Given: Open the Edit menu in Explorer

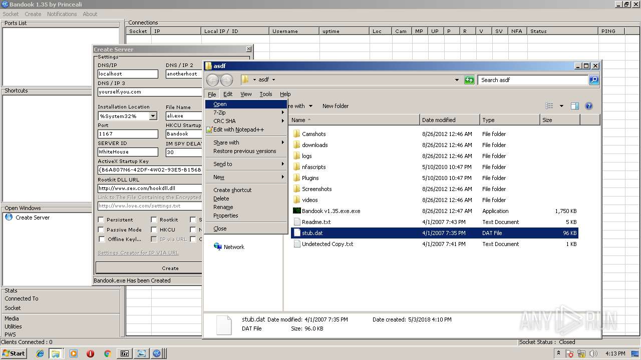Looking at the screenshot, I should [228, 94].
